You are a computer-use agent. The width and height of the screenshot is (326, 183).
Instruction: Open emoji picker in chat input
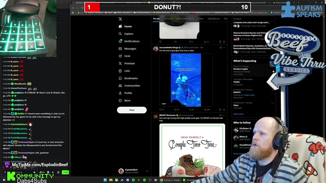pyautogui.click(x=34, y=172)
